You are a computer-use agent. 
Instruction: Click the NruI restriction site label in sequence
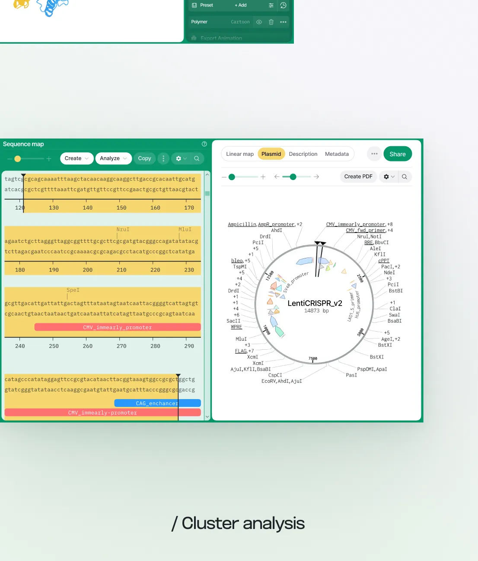point(123,229)
